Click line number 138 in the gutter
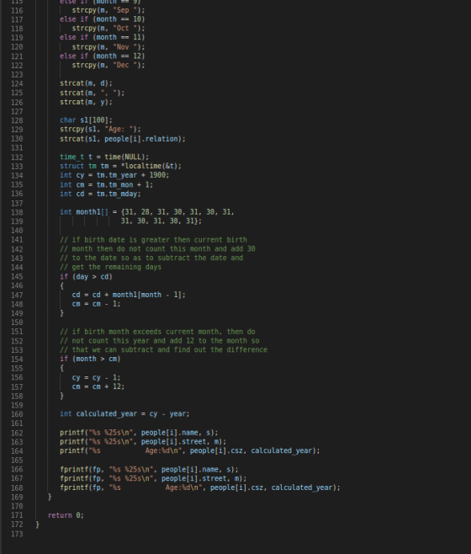The image size is (471, 554). click(x=17, y=212)
